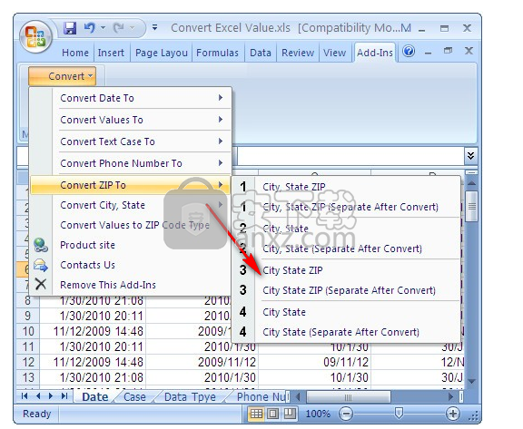Choose City, State ZIP (Separate After Convert)

tap(346, 207)
